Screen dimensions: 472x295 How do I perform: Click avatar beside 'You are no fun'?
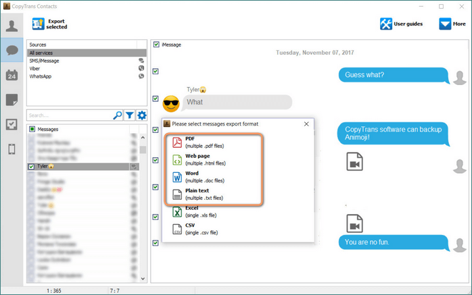460,246
